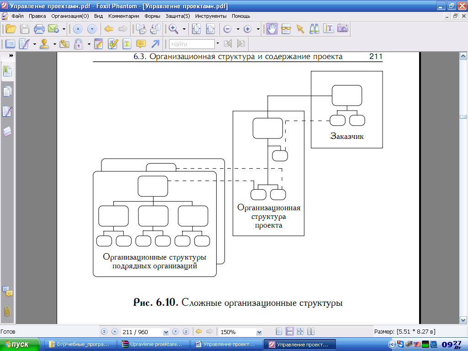The width and height of the screenshot is (468, 351).
Task: Jump to last page in status bar
Action: 186,332
